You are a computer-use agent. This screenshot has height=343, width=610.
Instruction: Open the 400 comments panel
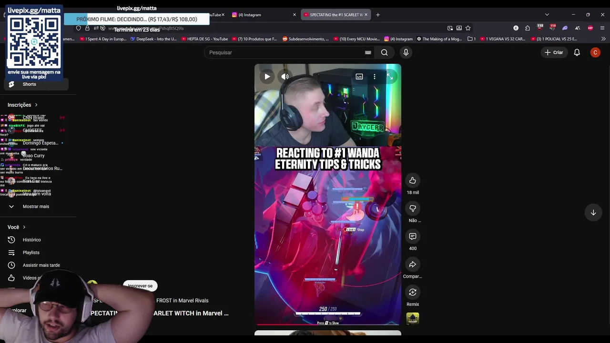click(413, 236)
